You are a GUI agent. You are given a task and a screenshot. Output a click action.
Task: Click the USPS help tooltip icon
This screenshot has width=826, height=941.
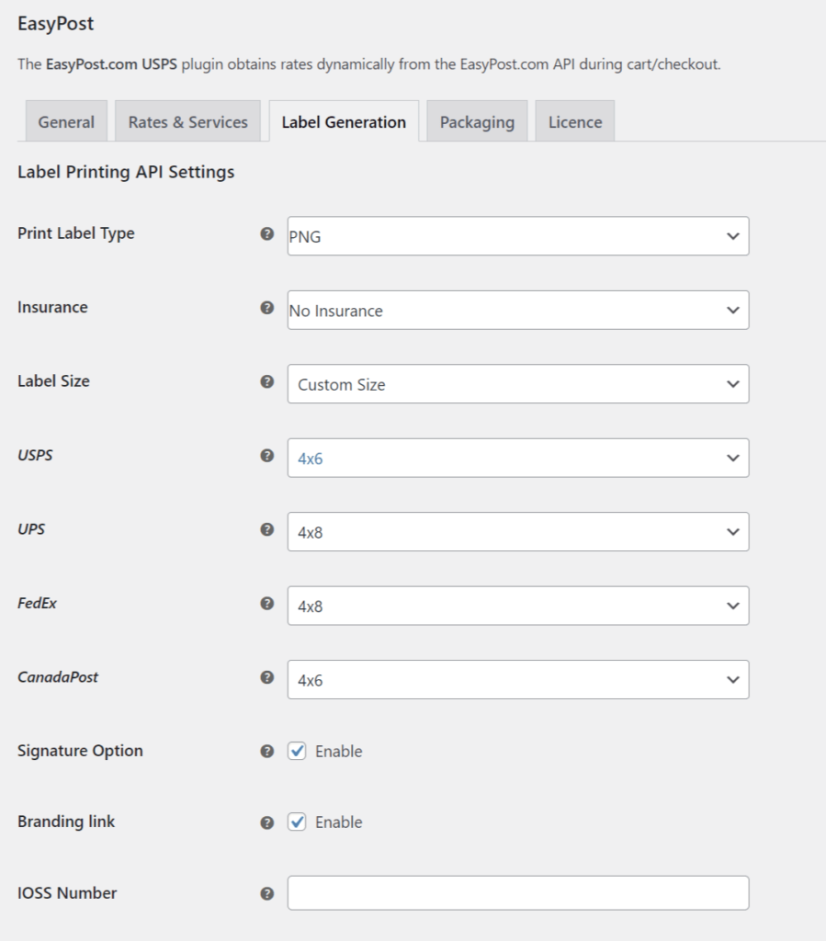click(268, 456)
